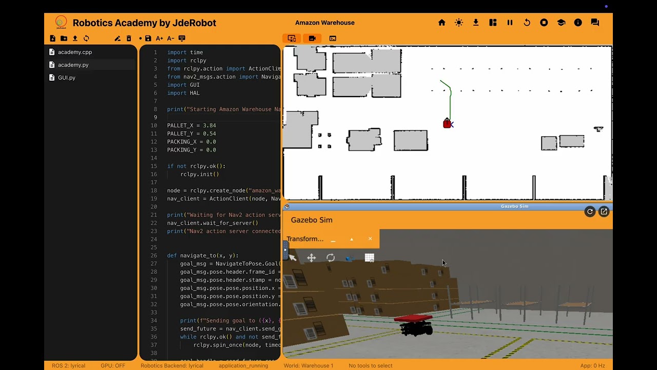The image size is (657, 370).
Task: Go to the home page
Action: (x=442, y=23)
